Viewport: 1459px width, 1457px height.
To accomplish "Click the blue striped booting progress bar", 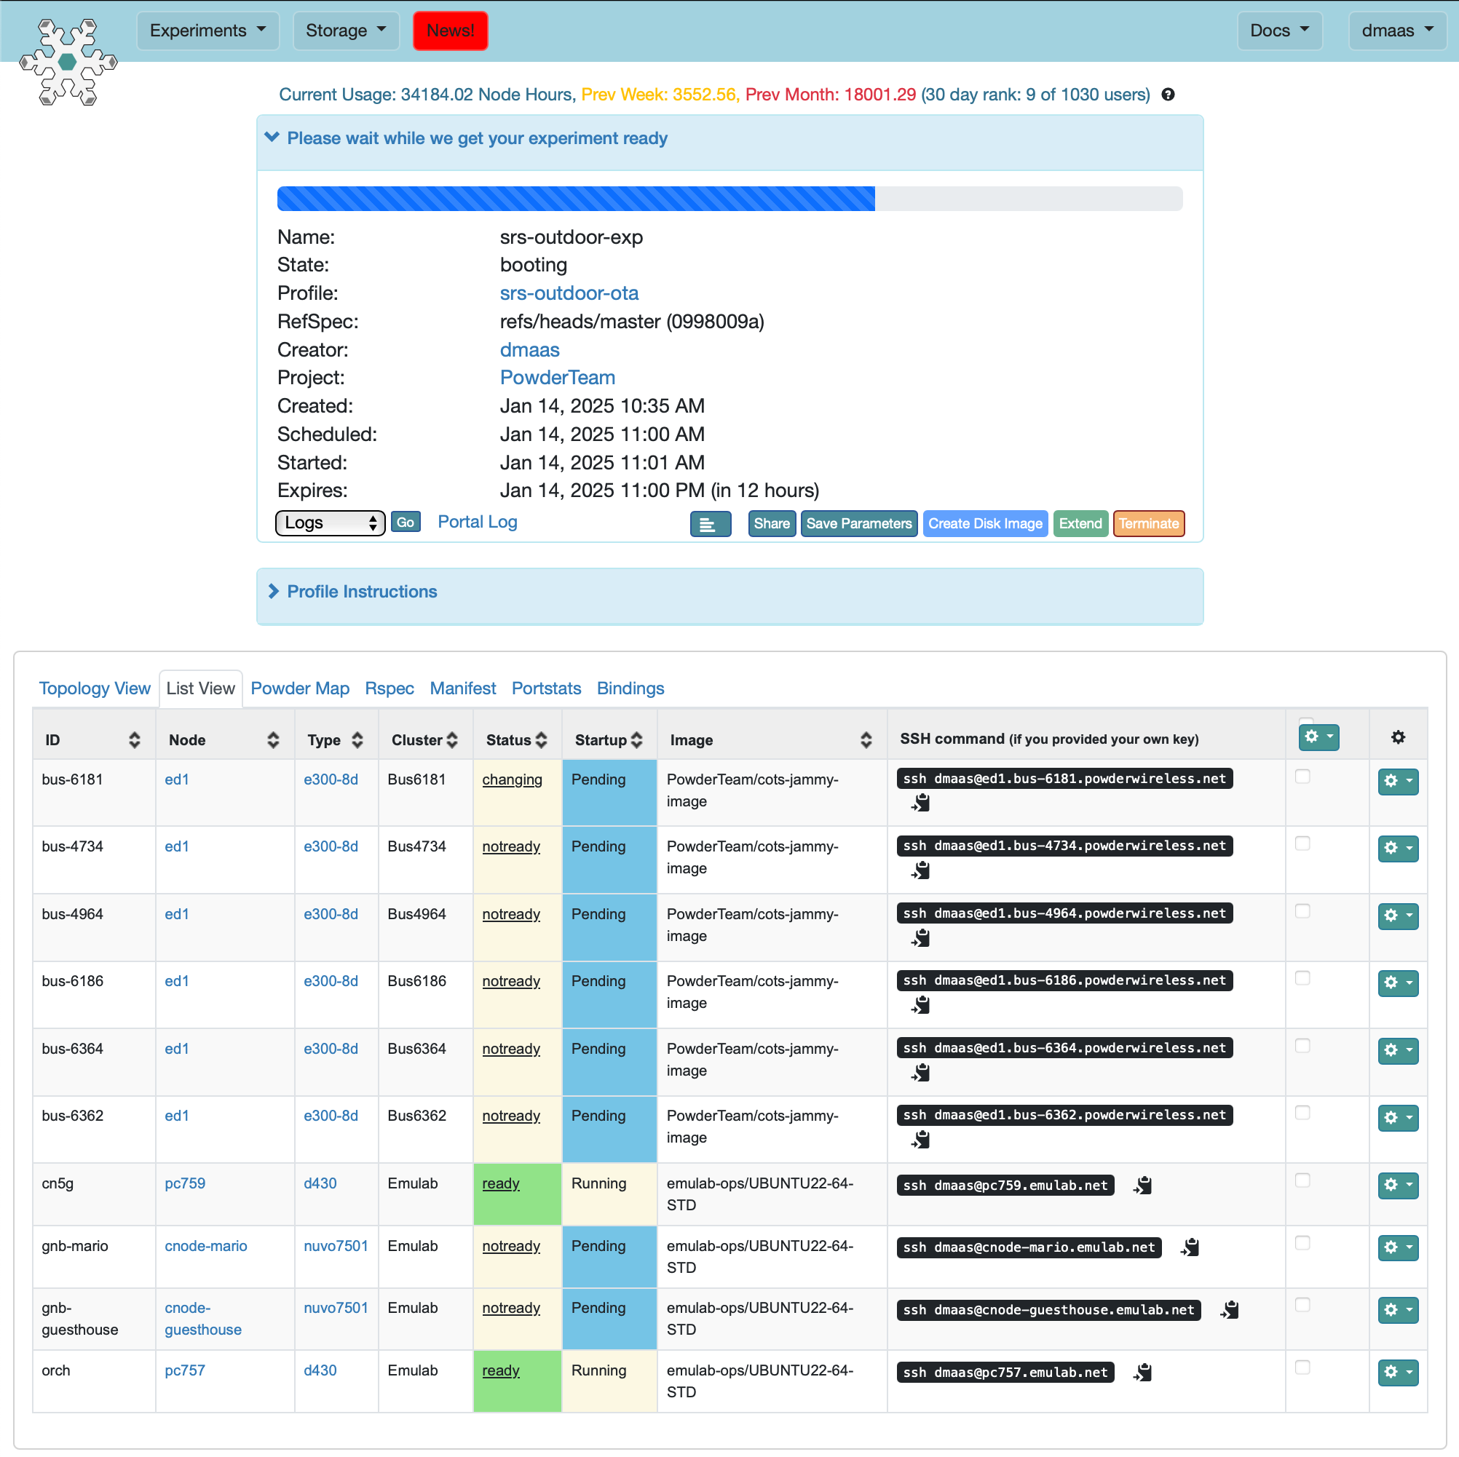I will [x=575, y=199].
